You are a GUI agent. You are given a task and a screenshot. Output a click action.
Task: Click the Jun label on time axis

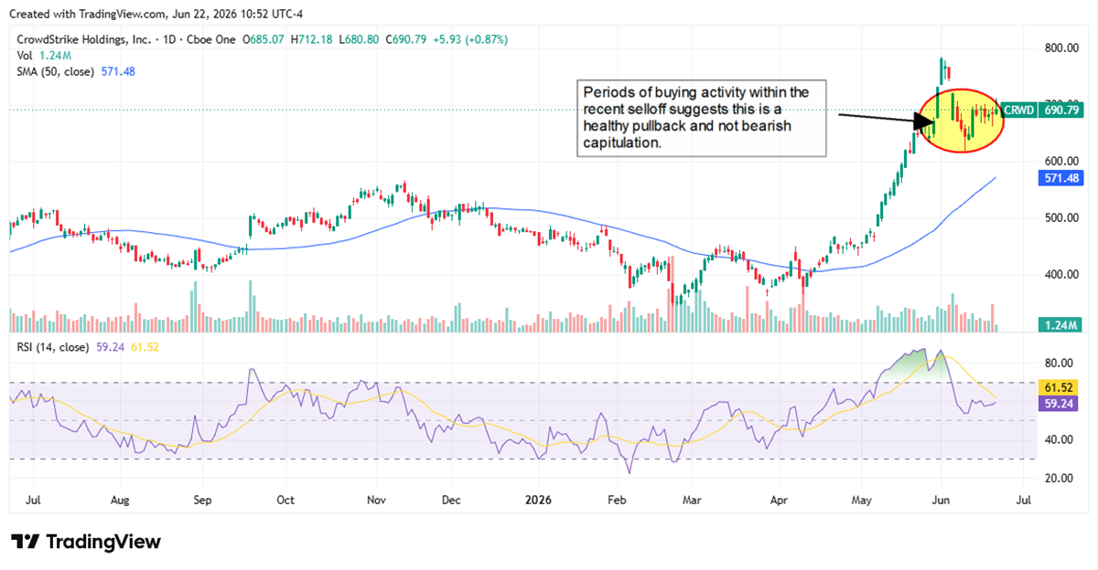(x=941, y=501)
